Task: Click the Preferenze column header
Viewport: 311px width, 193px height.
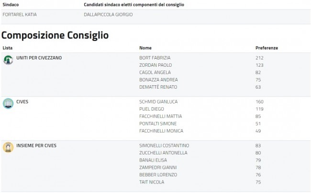Action: click(x=267, y=48)
